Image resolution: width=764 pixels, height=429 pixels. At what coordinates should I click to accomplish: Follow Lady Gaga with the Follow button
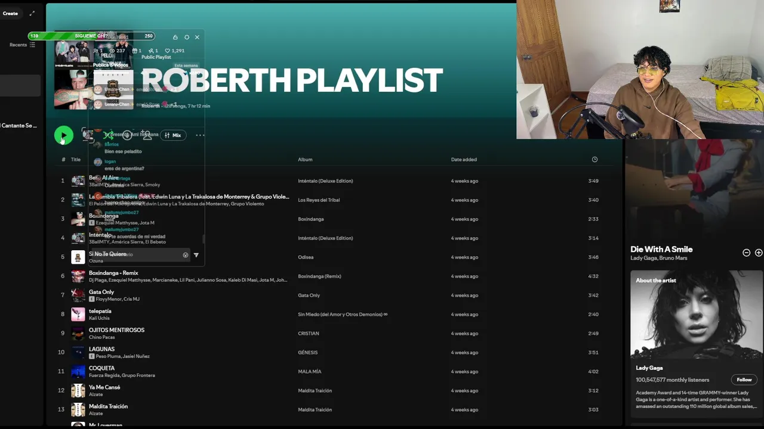(744, 380)
